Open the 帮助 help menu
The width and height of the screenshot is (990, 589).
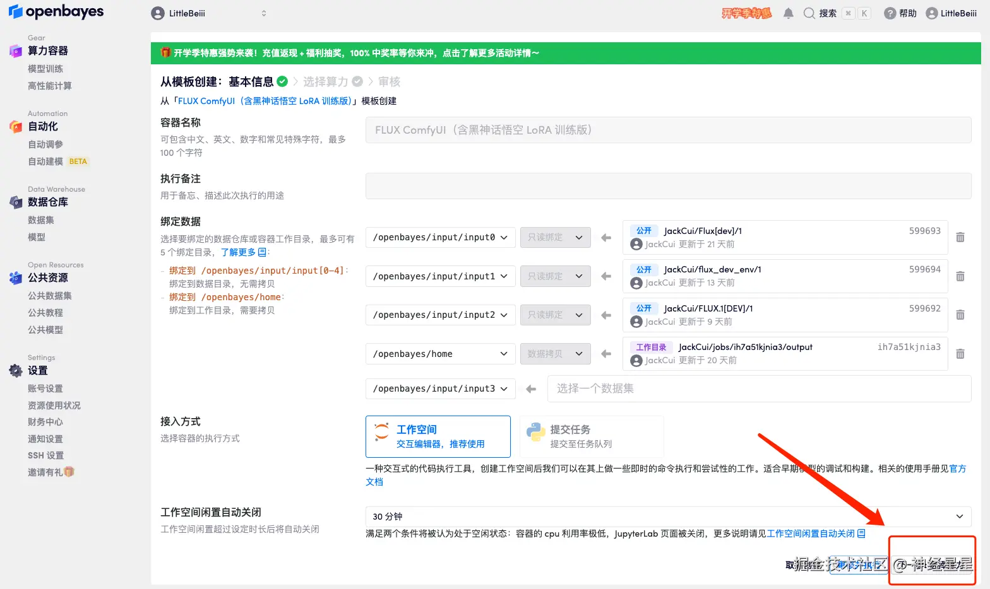pos(900,13)
